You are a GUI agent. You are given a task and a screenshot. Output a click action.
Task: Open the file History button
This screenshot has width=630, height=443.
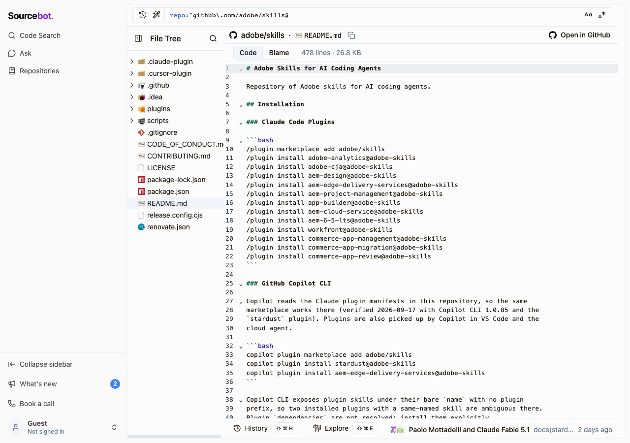(265, 428)
